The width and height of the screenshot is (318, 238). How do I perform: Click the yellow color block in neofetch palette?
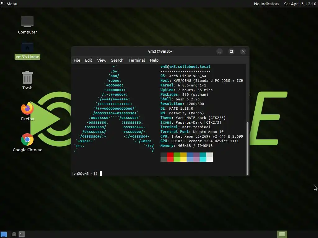(x=183, y=157)
